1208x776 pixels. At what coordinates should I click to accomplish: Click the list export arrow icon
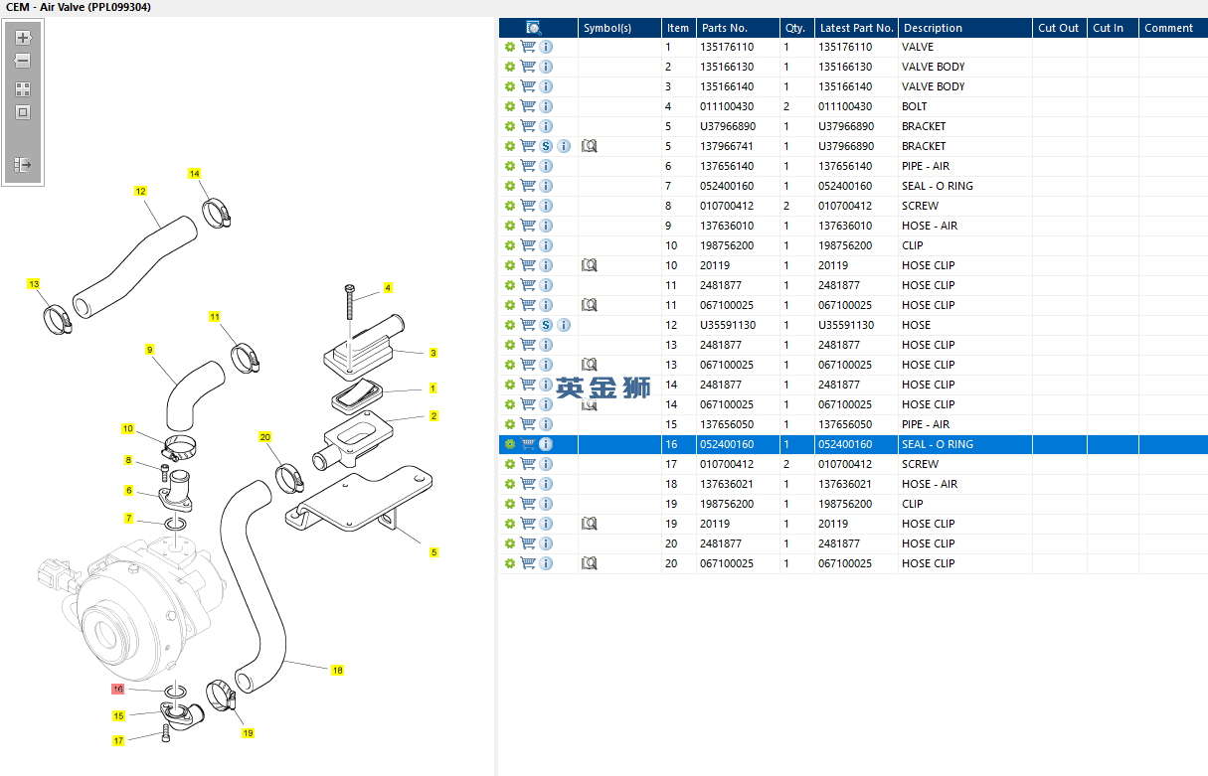[23, 165]
